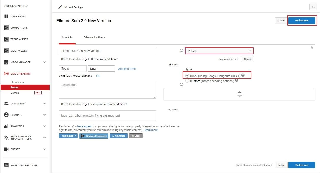
Task: Expand the Analytics section chevron
Action: 45,126
